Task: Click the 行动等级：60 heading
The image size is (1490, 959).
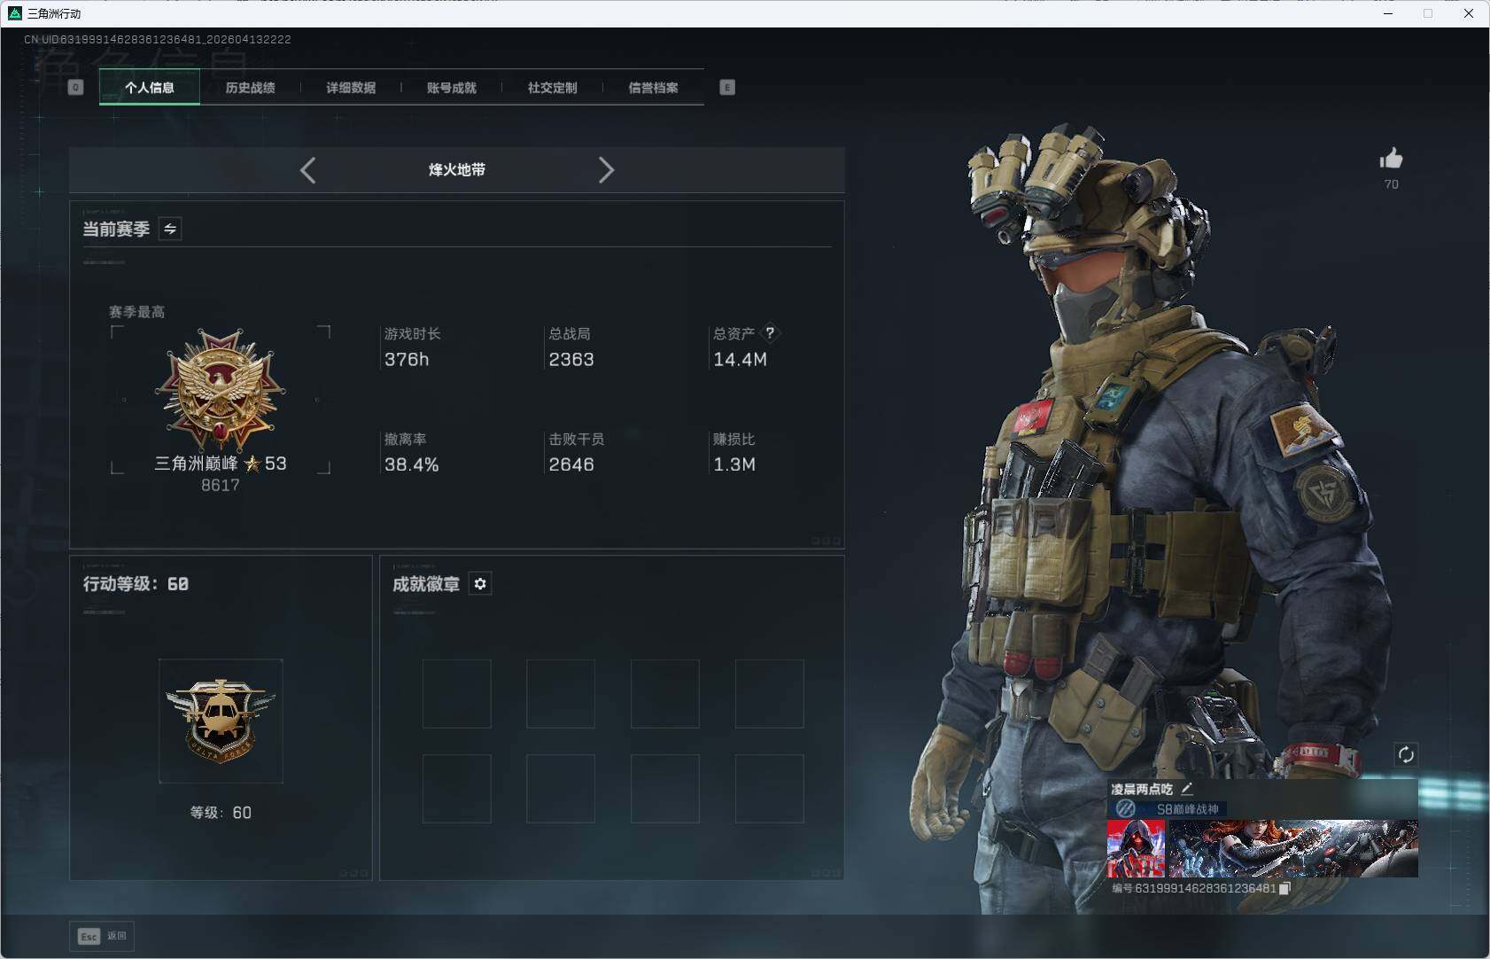Action: [x=136, y=584]
